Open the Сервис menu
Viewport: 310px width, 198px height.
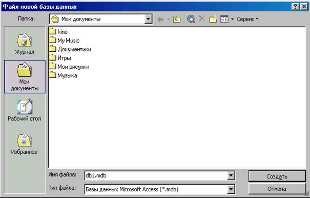(247, 19)
